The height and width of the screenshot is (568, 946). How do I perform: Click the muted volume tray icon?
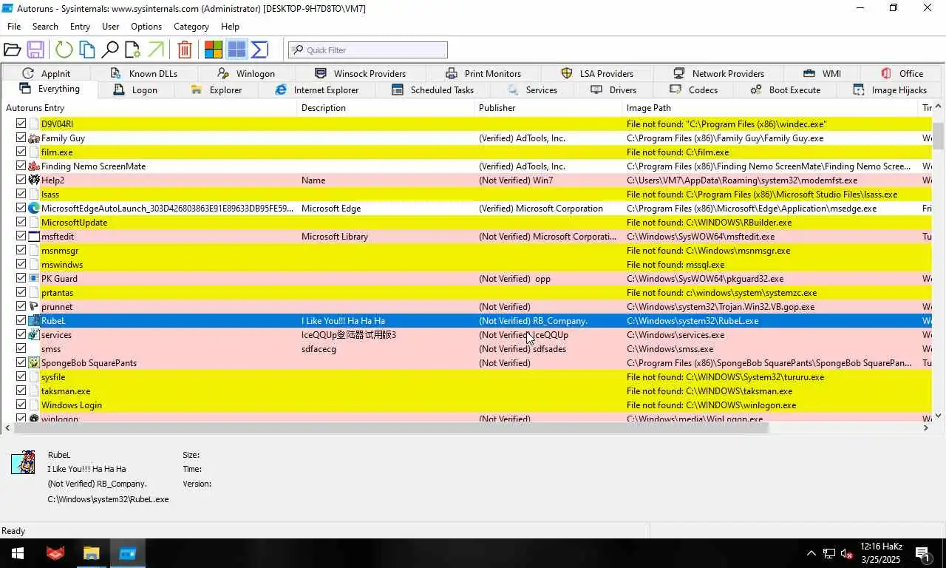tap(847, 553)
